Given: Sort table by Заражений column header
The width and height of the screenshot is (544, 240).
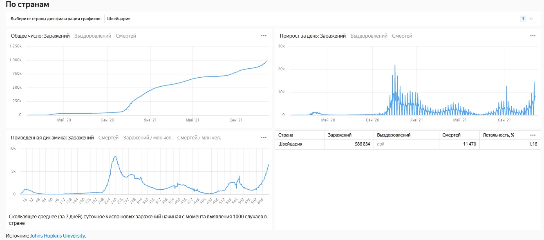Looking at the screenshot, I should [x=340, y=135].
